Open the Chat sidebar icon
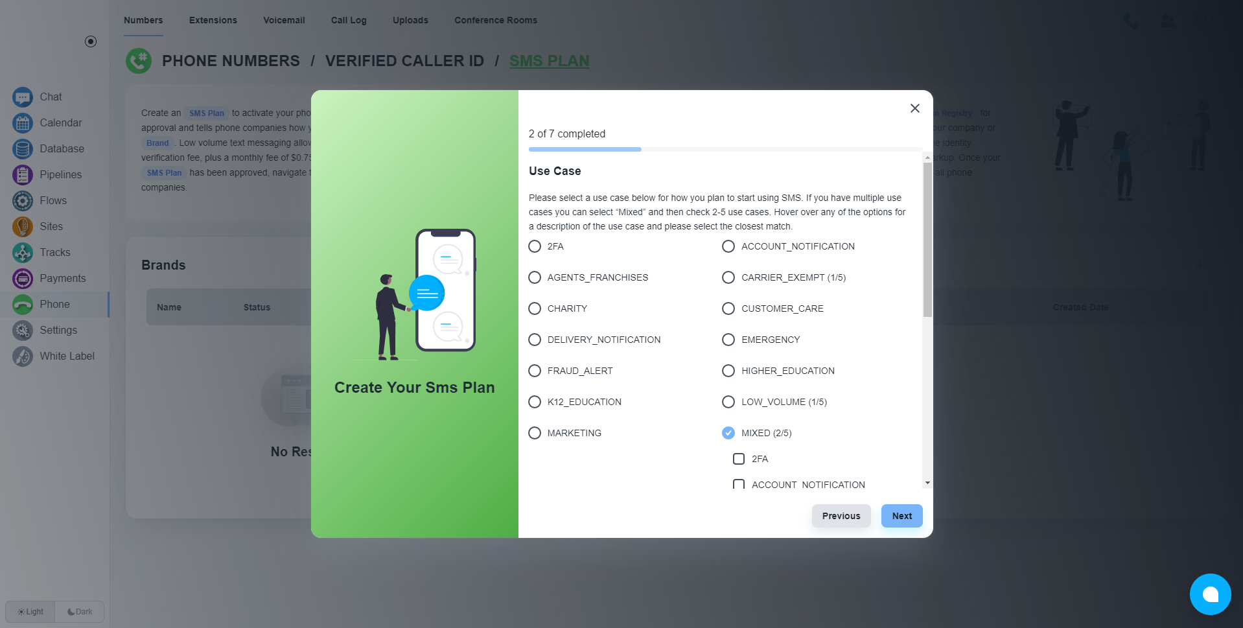 coord(23,97)
